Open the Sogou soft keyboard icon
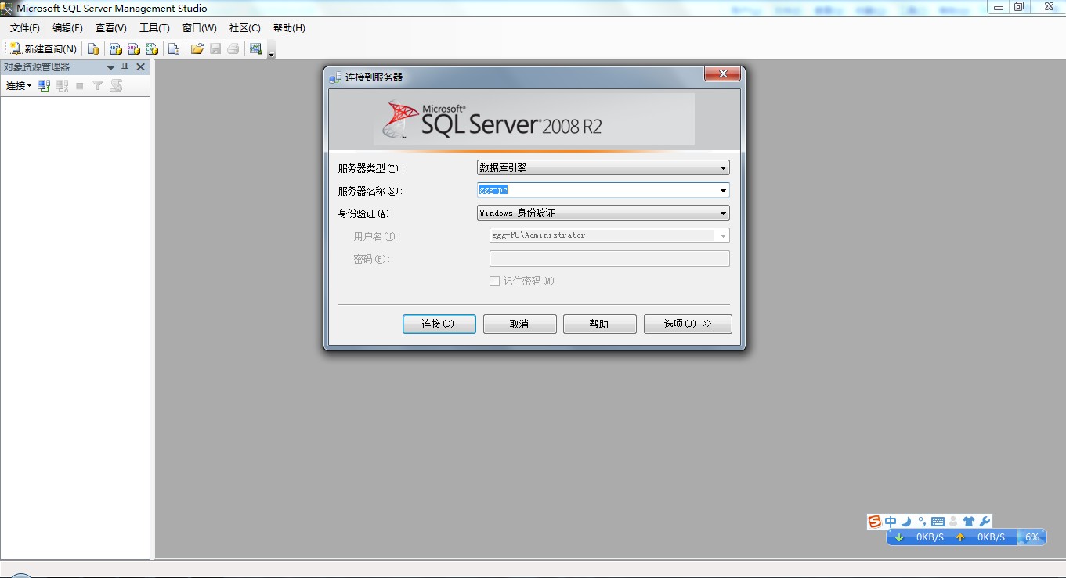 938,522
